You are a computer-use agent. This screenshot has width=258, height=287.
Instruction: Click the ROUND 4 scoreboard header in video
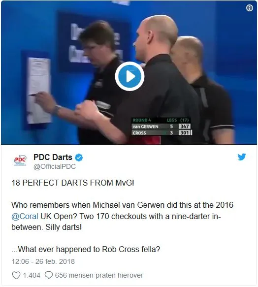(142, 120)
